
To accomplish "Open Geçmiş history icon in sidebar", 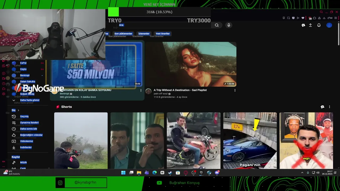I will [x=14, y=116].
